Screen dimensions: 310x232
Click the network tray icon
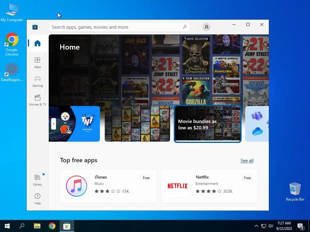pos(264,226)
